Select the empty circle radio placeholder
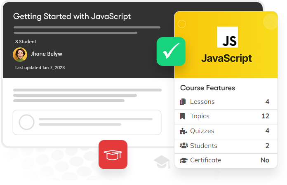The width and height of the screenshot is (287, 185). [x=26, y=122]
